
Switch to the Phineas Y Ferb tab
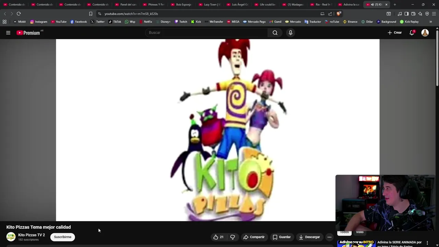pyautogui.click(x=153, y=4)
